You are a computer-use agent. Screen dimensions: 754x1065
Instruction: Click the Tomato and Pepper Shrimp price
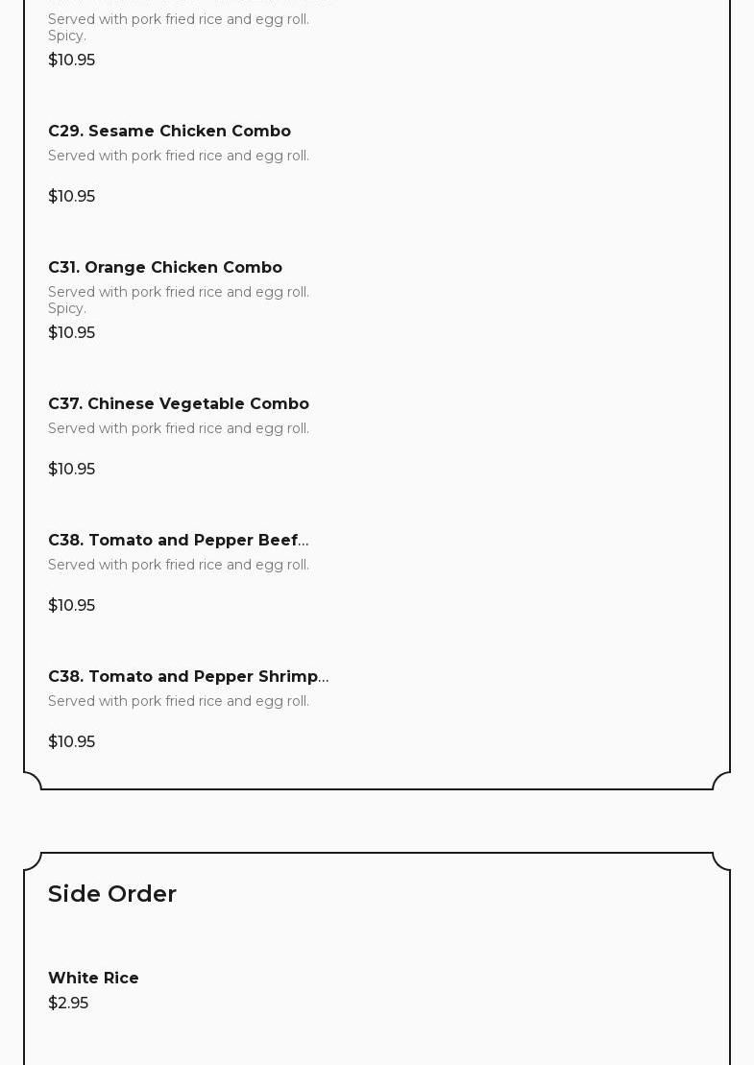pyautogui.click(x=71, y=741)
